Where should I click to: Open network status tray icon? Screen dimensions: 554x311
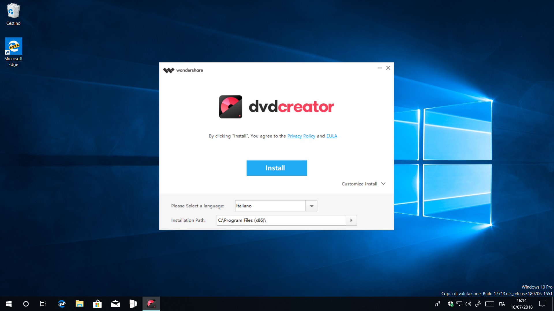459,304
